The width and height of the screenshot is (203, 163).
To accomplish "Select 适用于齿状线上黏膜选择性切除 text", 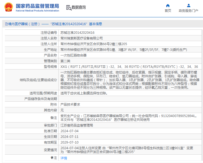I will [84, 93].
